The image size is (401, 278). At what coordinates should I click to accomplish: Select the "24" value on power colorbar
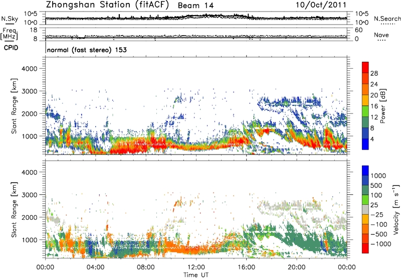pos(374,84)
